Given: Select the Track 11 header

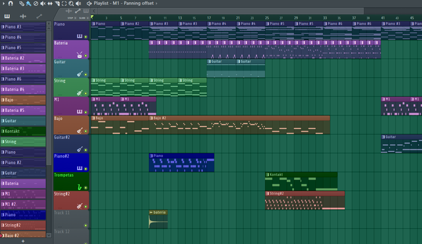Looking at the screenshot, I should (71, 219).
